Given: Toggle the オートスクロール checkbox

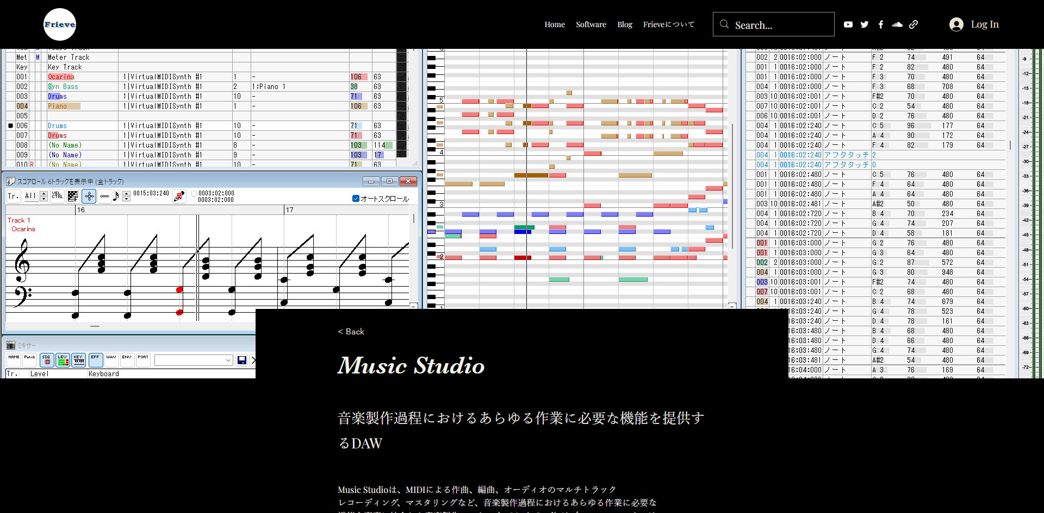Looking at the screenshot, I should 356,199.
